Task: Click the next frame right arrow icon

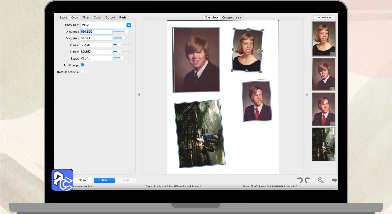Action: click(x=334, y=180)
